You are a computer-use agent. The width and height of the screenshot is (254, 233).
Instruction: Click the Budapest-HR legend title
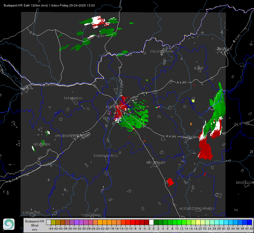(x=35, y=221)
